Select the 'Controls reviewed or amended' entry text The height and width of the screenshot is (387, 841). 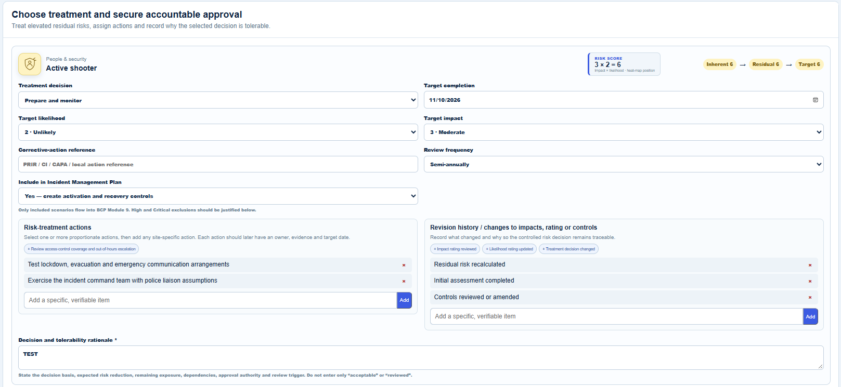pos(476,297)
